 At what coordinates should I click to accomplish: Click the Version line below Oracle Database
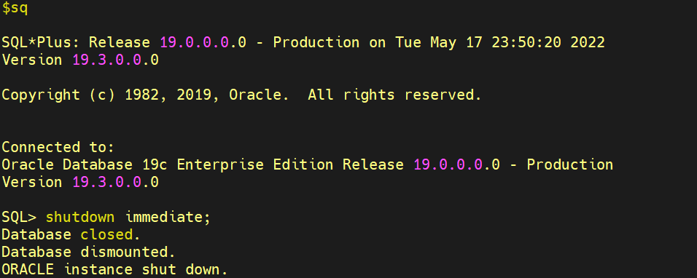tap(80, 182)
